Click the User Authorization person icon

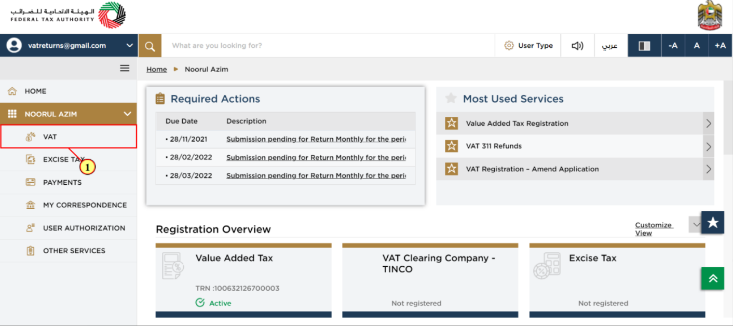click(31, 228)
